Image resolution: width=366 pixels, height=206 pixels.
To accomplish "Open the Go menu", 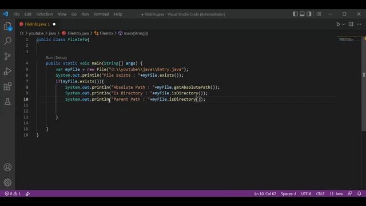I will click(x=74, y=14).
